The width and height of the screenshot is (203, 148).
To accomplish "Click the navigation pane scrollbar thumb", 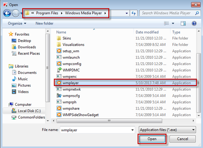I will (x=48, y=68).
